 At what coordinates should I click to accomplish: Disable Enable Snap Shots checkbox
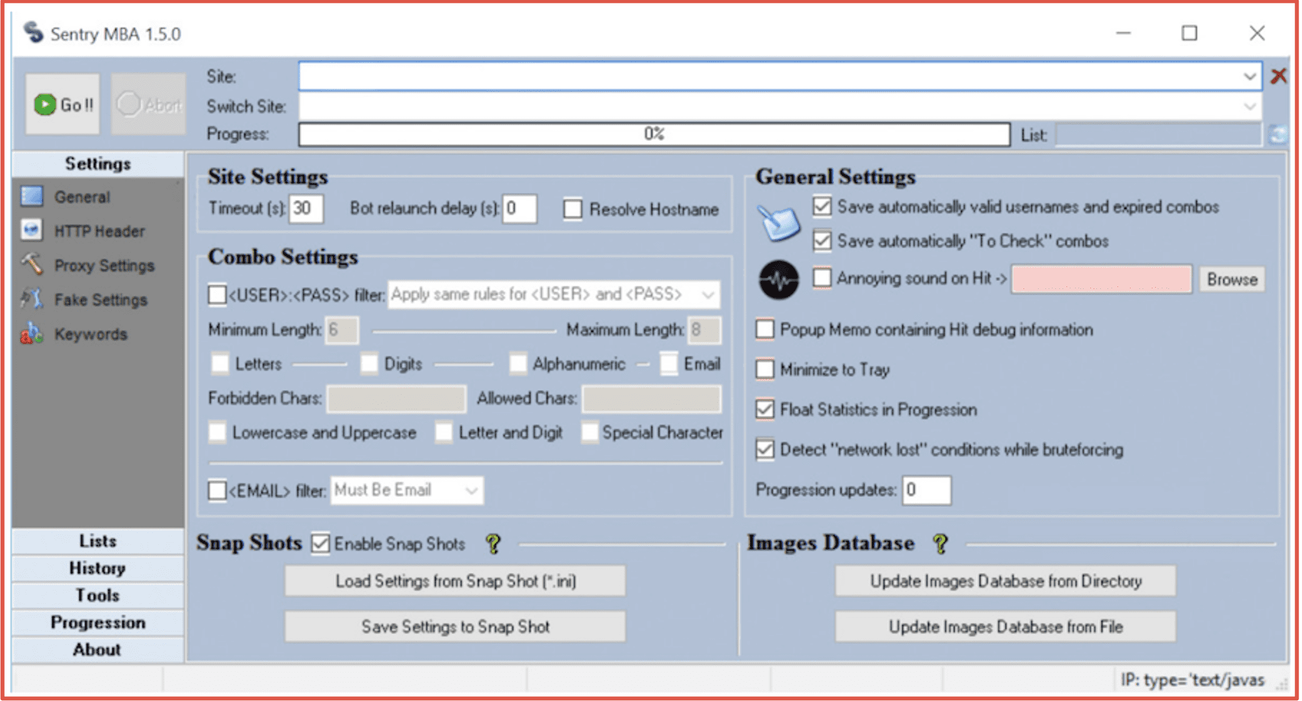[x=321, y=544]
